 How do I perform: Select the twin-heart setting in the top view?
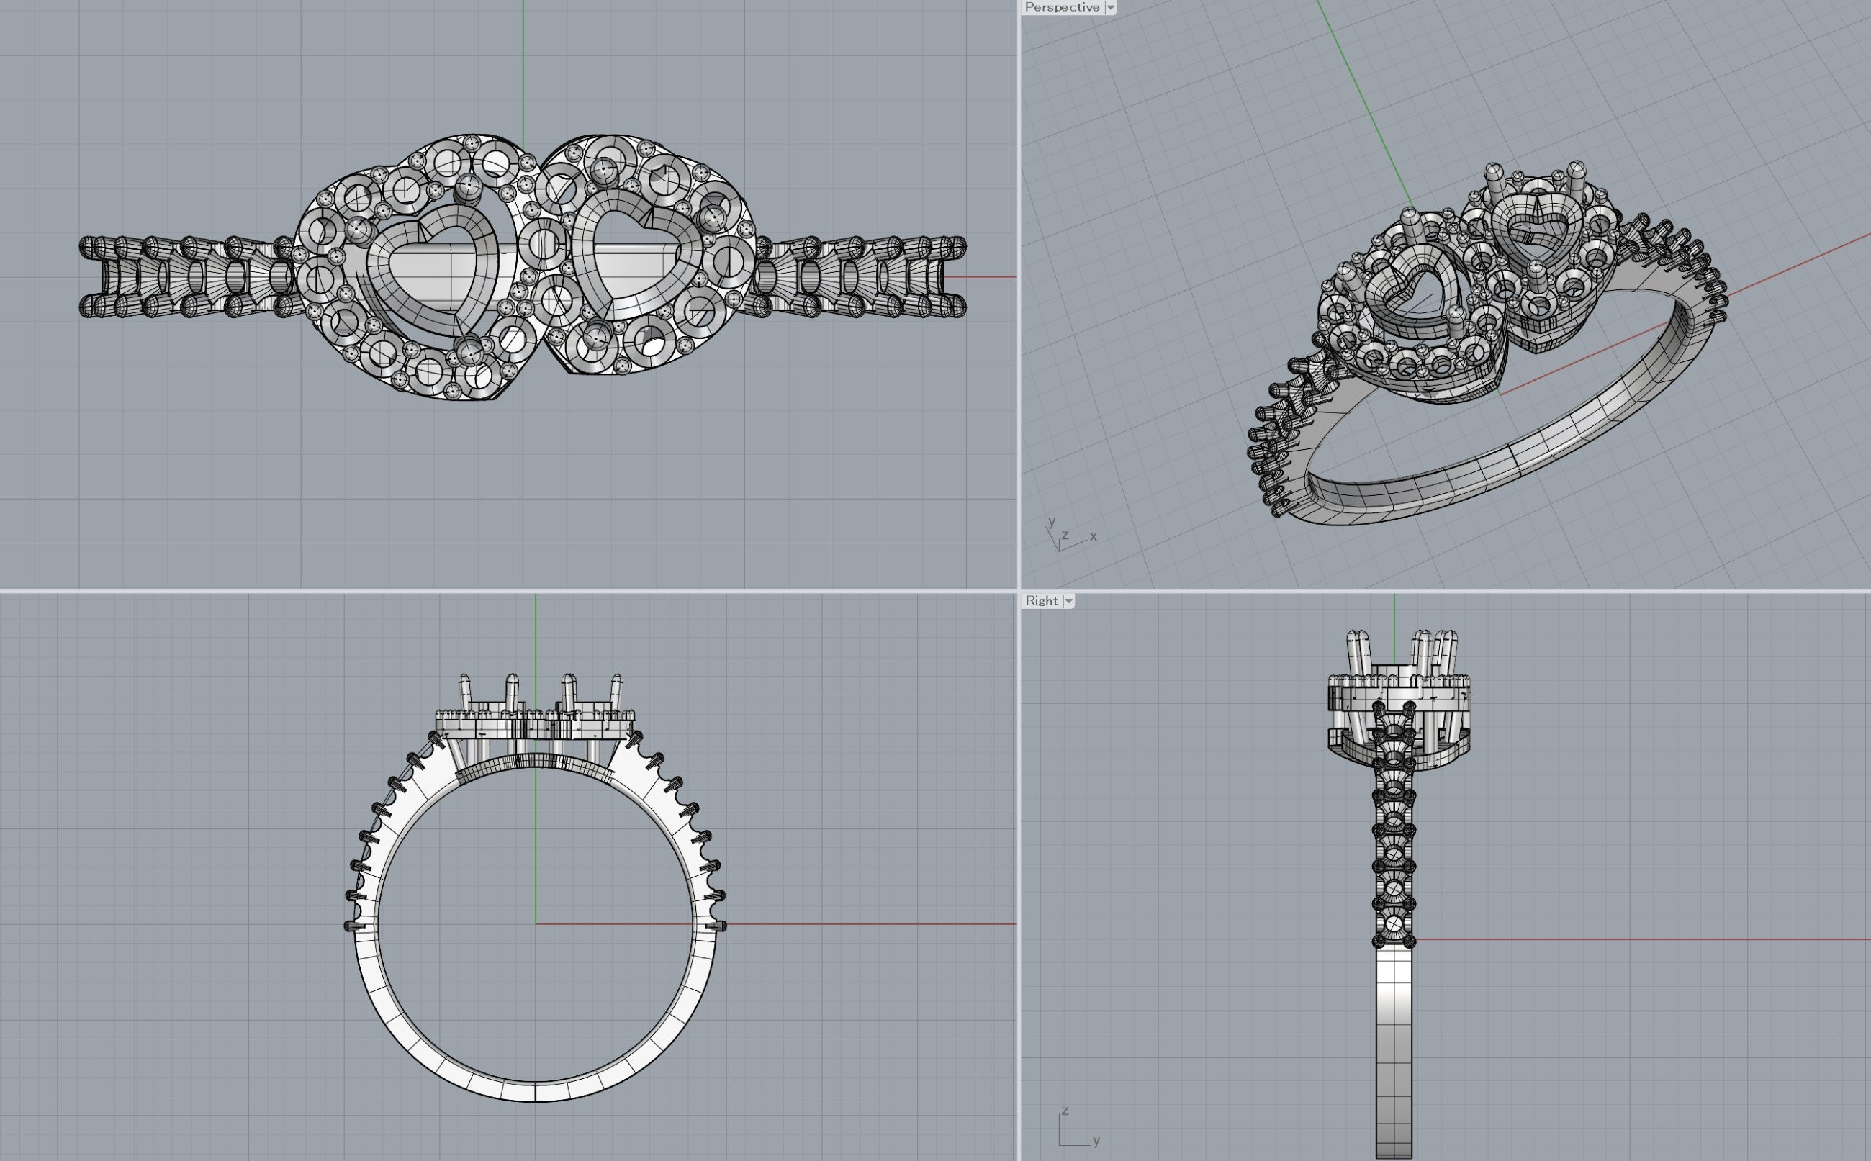tap(523, 268)
